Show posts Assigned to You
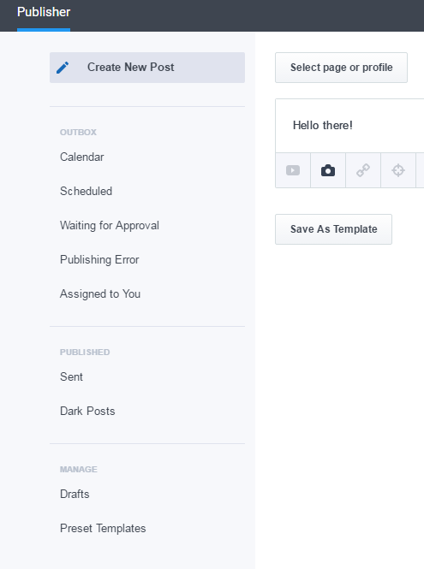 tap(100, 294)
